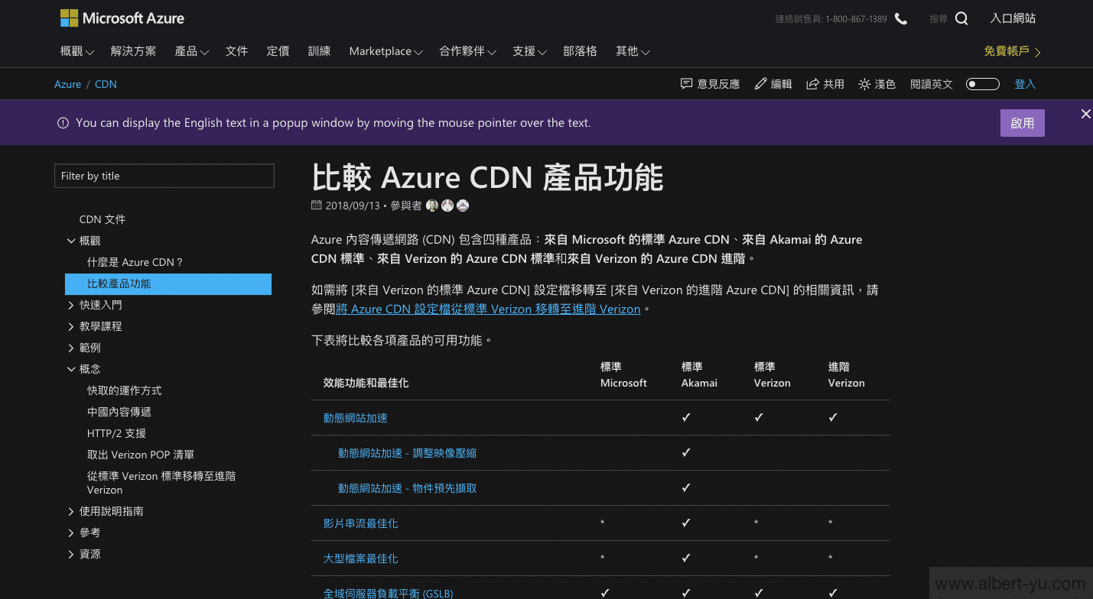The image size is (1093, 599).
Task: Click 動態網站加速 - 物件預先擷取 link
Action: (408, 488)
